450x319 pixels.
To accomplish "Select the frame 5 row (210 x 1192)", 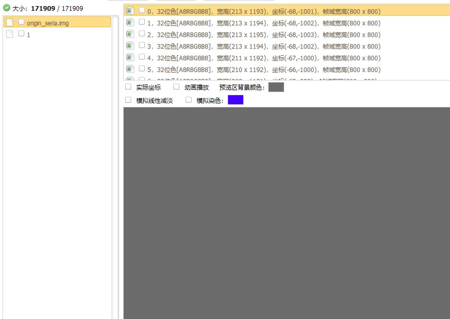I will point(264,70).
